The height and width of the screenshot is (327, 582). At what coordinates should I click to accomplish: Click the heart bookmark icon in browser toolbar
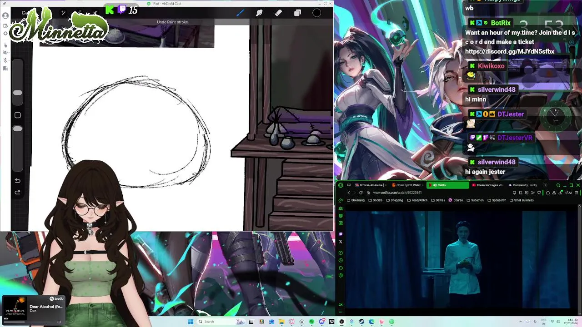click(539, 193)
